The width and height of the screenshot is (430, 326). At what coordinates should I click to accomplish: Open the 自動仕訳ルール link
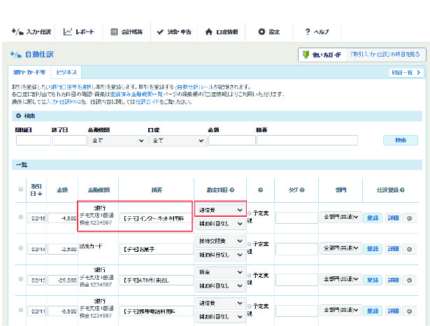(195, 87)
